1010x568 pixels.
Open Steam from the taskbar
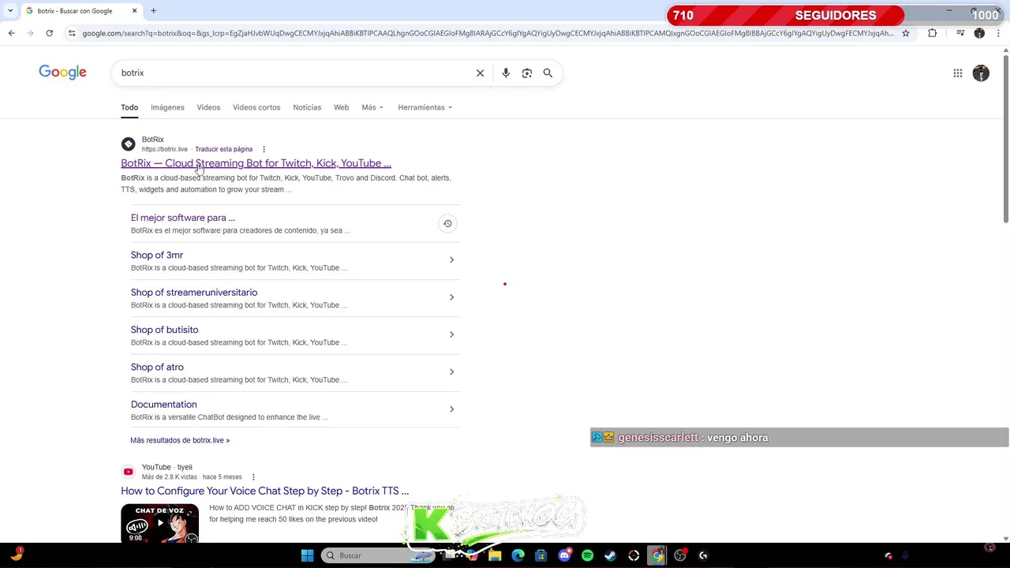pos(610,555)
